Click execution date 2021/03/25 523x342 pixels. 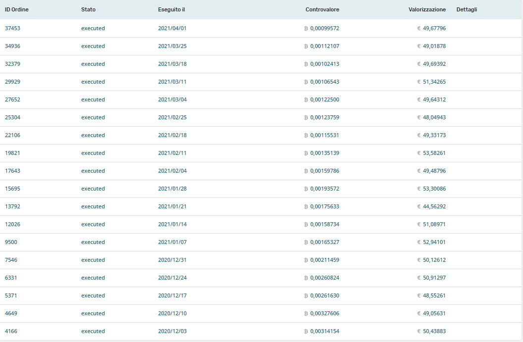pyautogui.click(x=172, y=47)
